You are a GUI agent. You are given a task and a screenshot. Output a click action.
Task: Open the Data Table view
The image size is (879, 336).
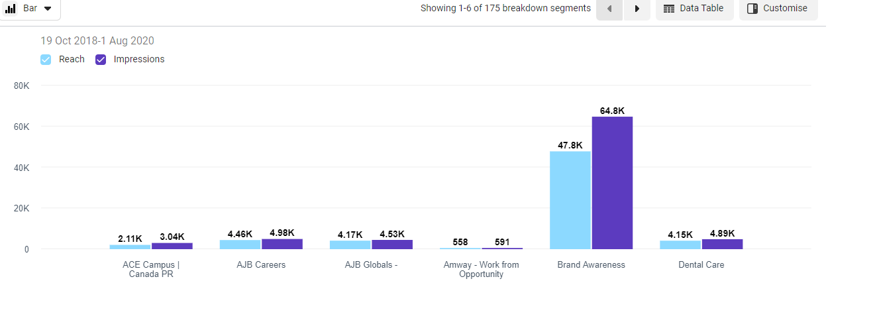pyautogui.click(x=701, y=9)
